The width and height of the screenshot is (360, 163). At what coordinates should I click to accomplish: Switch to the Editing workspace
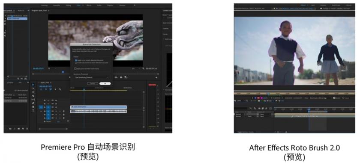tap(68, 5)
